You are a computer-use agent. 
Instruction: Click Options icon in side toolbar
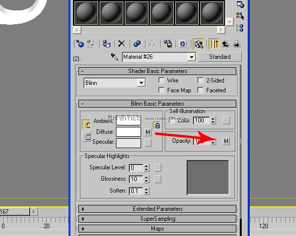click(240, 4)
